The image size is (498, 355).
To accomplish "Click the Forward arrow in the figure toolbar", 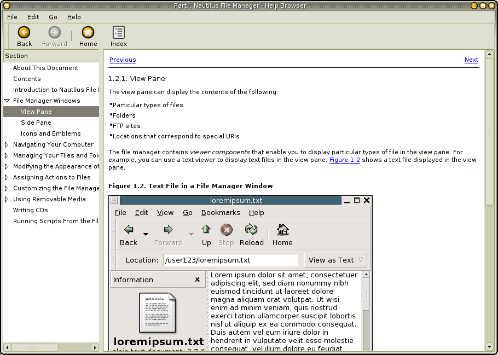I will 168,230.
